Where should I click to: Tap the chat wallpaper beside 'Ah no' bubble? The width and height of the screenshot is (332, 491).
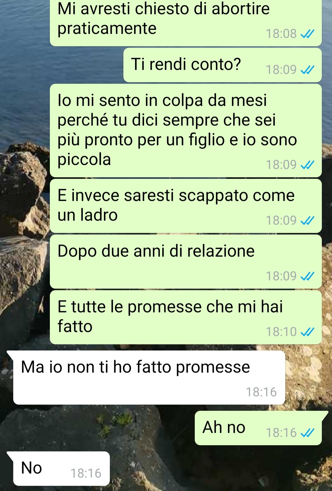[x=98, y=428]
